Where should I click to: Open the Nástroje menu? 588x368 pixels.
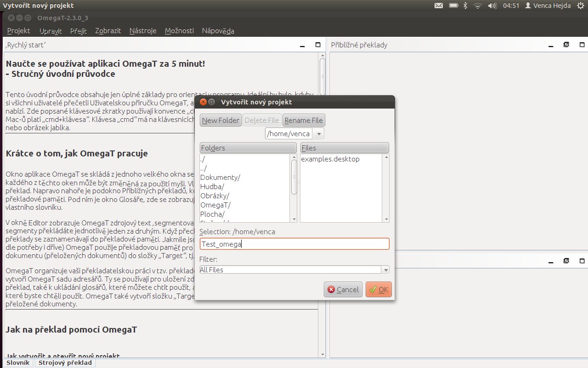[143, 31]
